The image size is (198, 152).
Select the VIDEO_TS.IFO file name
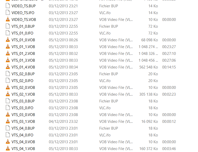(23, 13)
